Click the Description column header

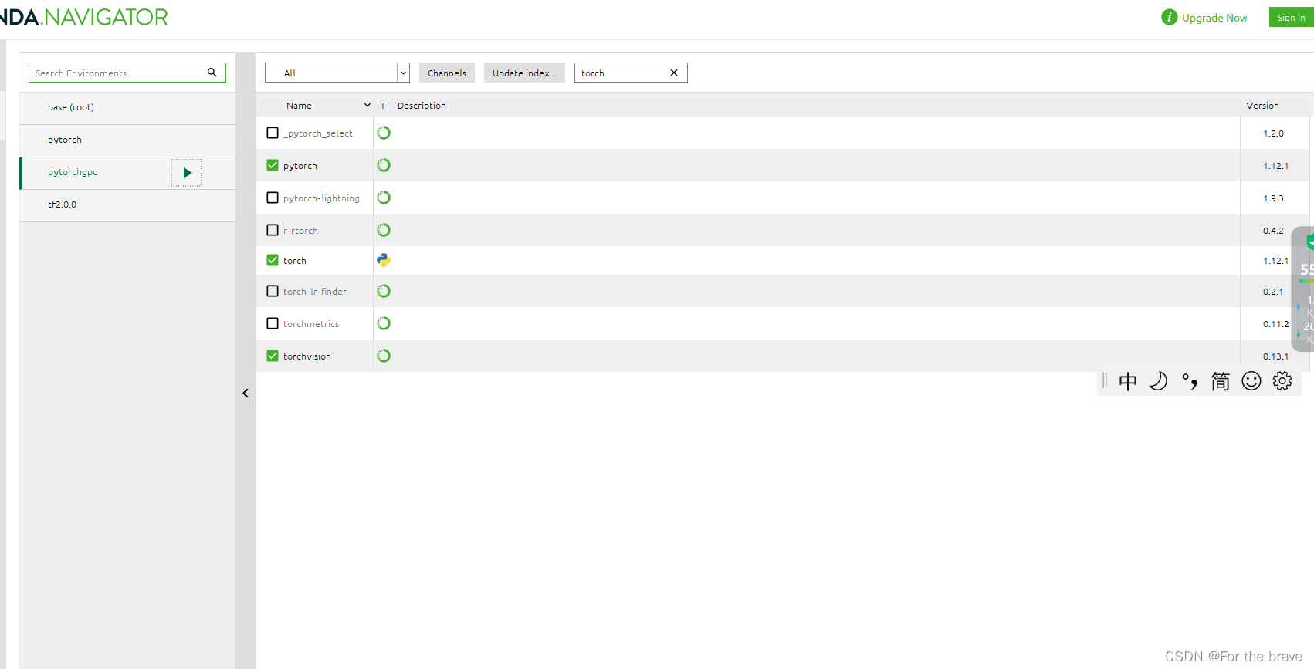(422, 106)
